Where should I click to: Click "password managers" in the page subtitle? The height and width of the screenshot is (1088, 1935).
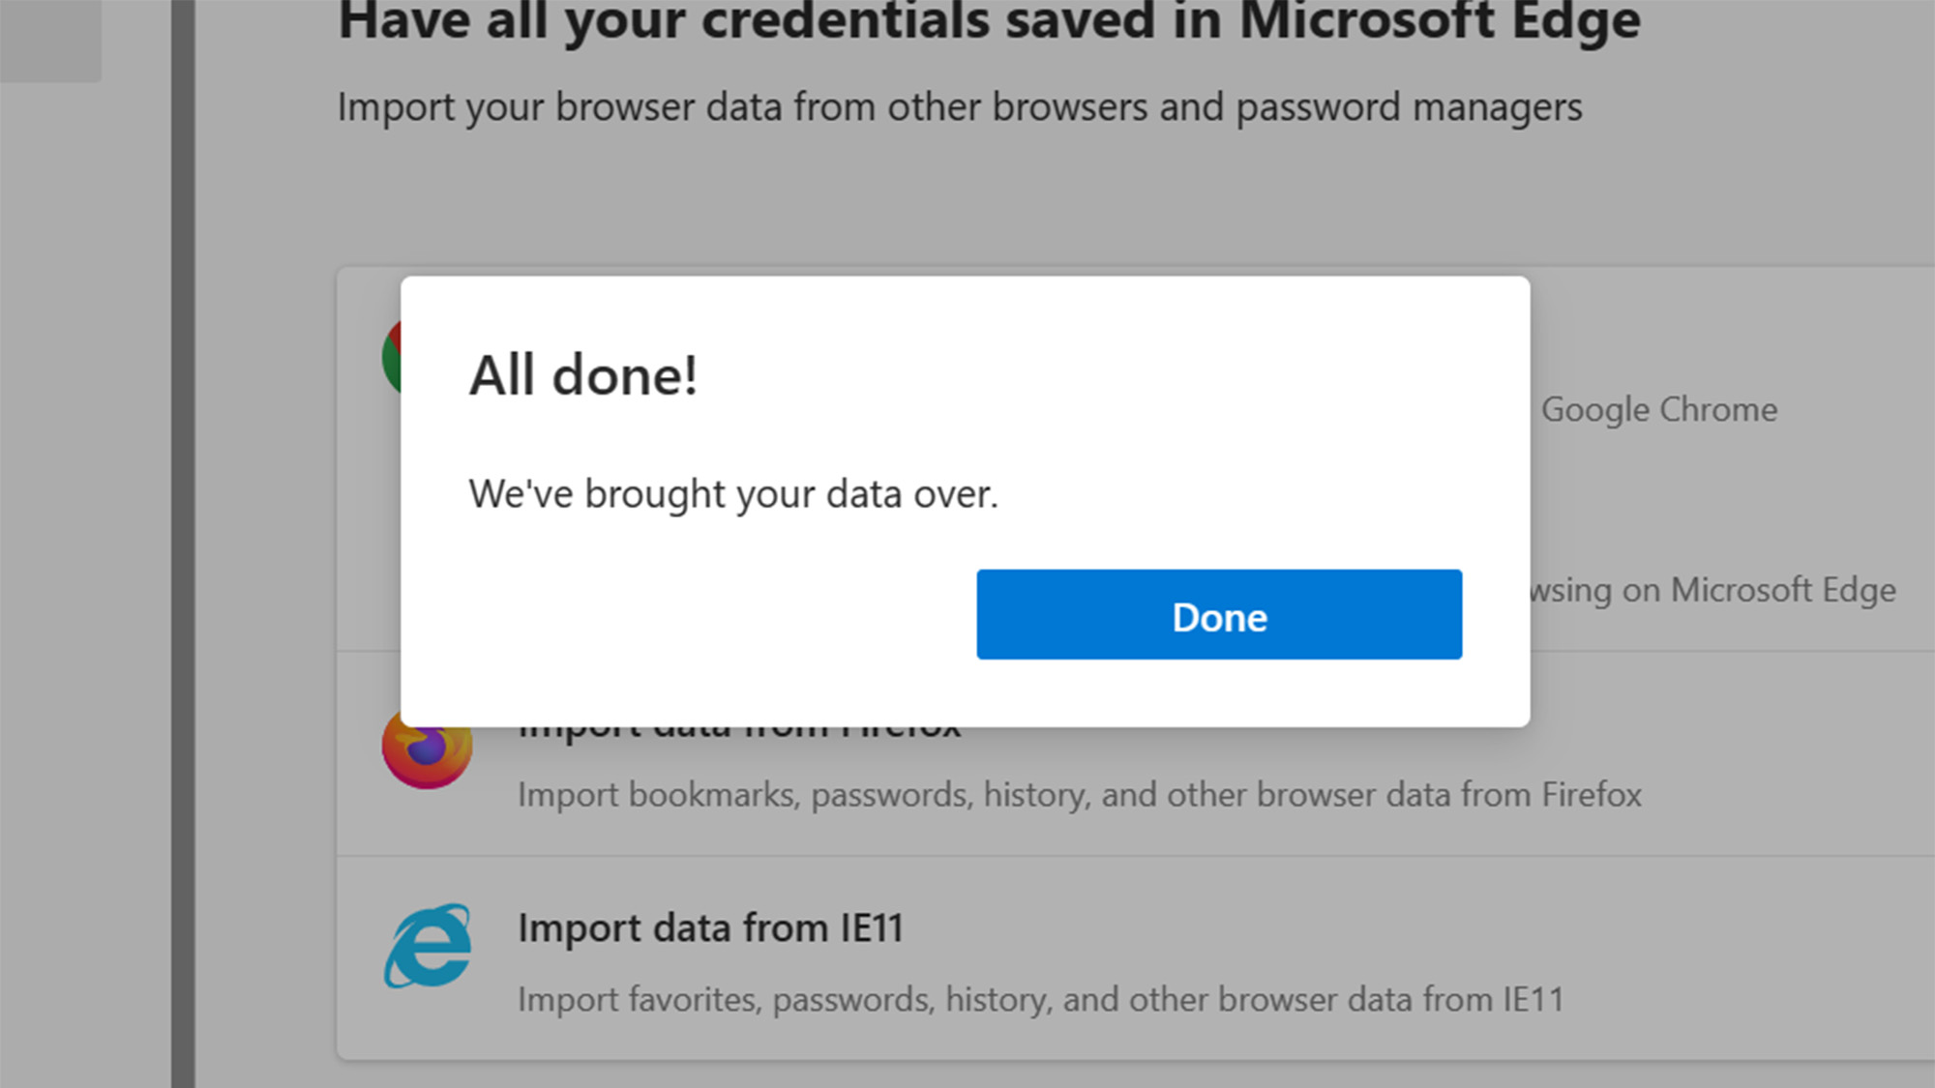(1409, 107)
